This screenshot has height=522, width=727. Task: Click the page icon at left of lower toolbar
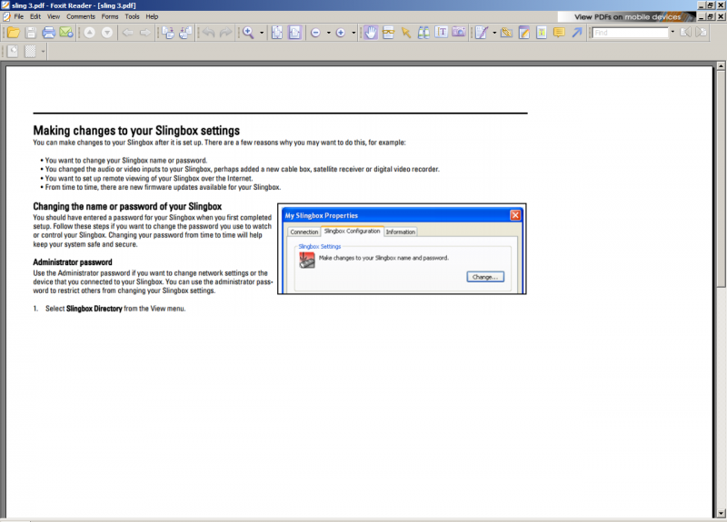pos(13,51)
